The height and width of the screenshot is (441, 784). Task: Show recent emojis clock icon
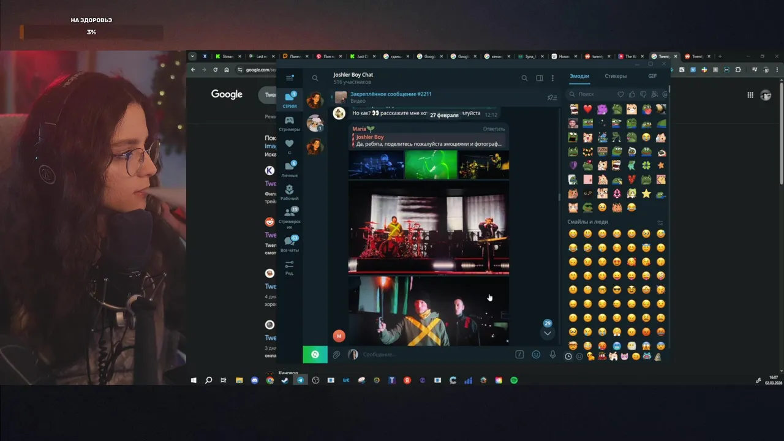pyautogui.click(x=568, y=356)
